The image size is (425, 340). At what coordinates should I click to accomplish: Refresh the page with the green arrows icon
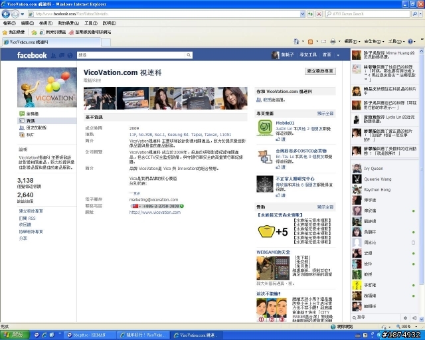click(311, 14)
